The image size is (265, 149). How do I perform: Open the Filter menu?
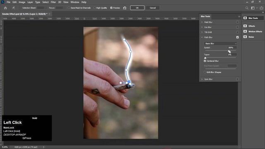[x=53, y=2]
